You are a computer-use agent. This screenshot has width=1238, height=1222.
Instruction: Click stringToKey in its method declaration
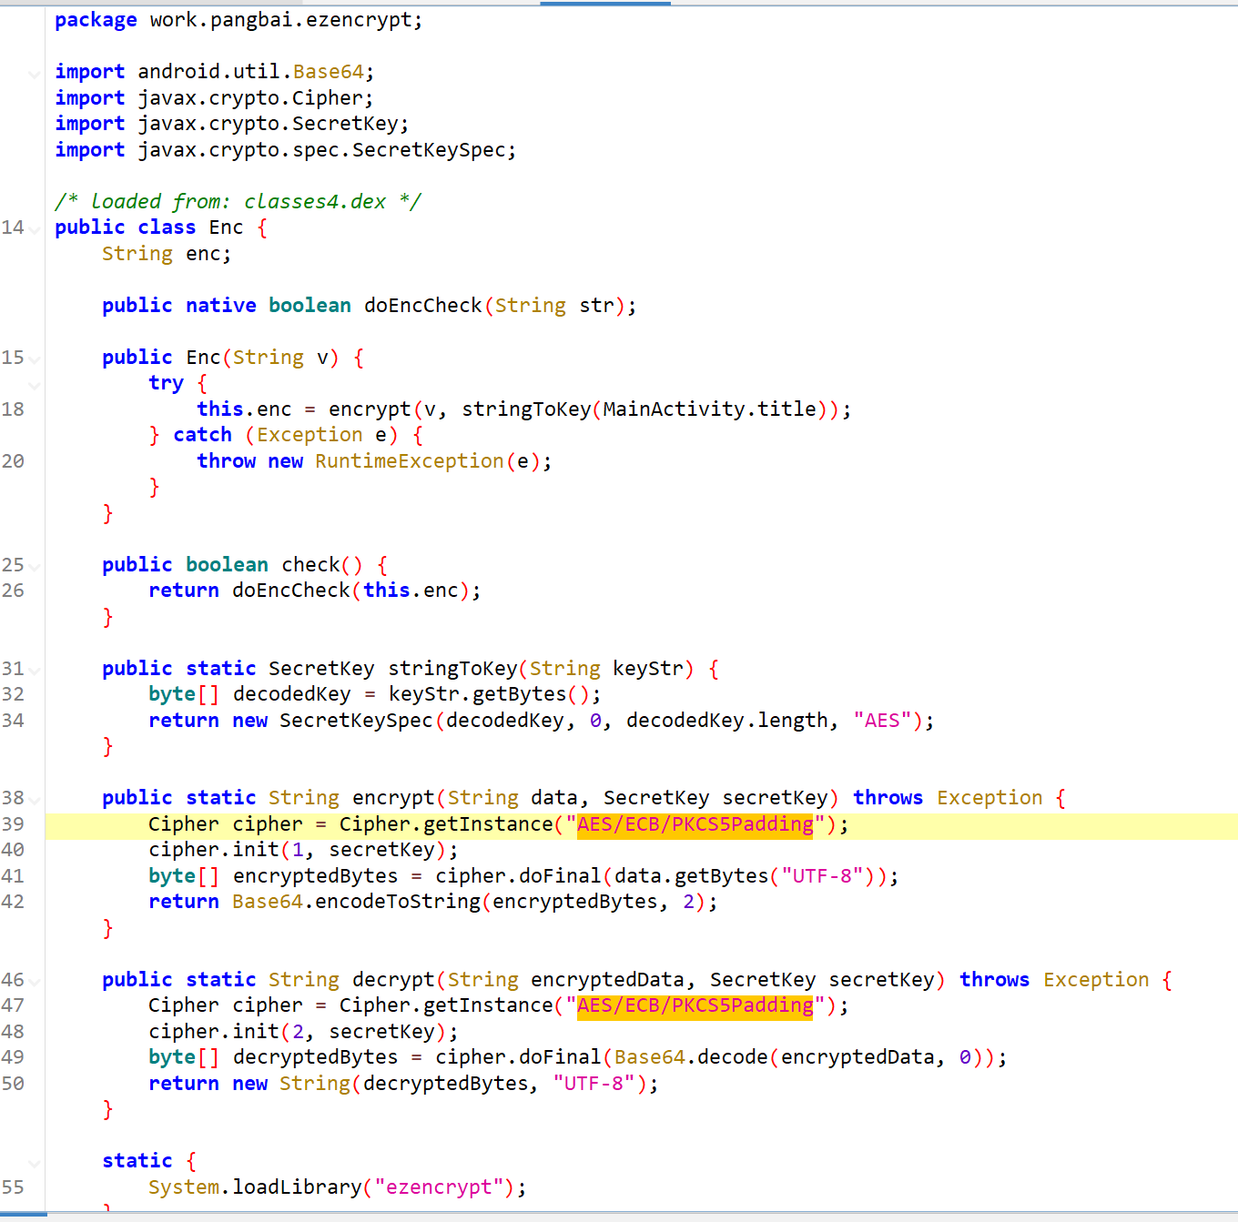[453, 669]
